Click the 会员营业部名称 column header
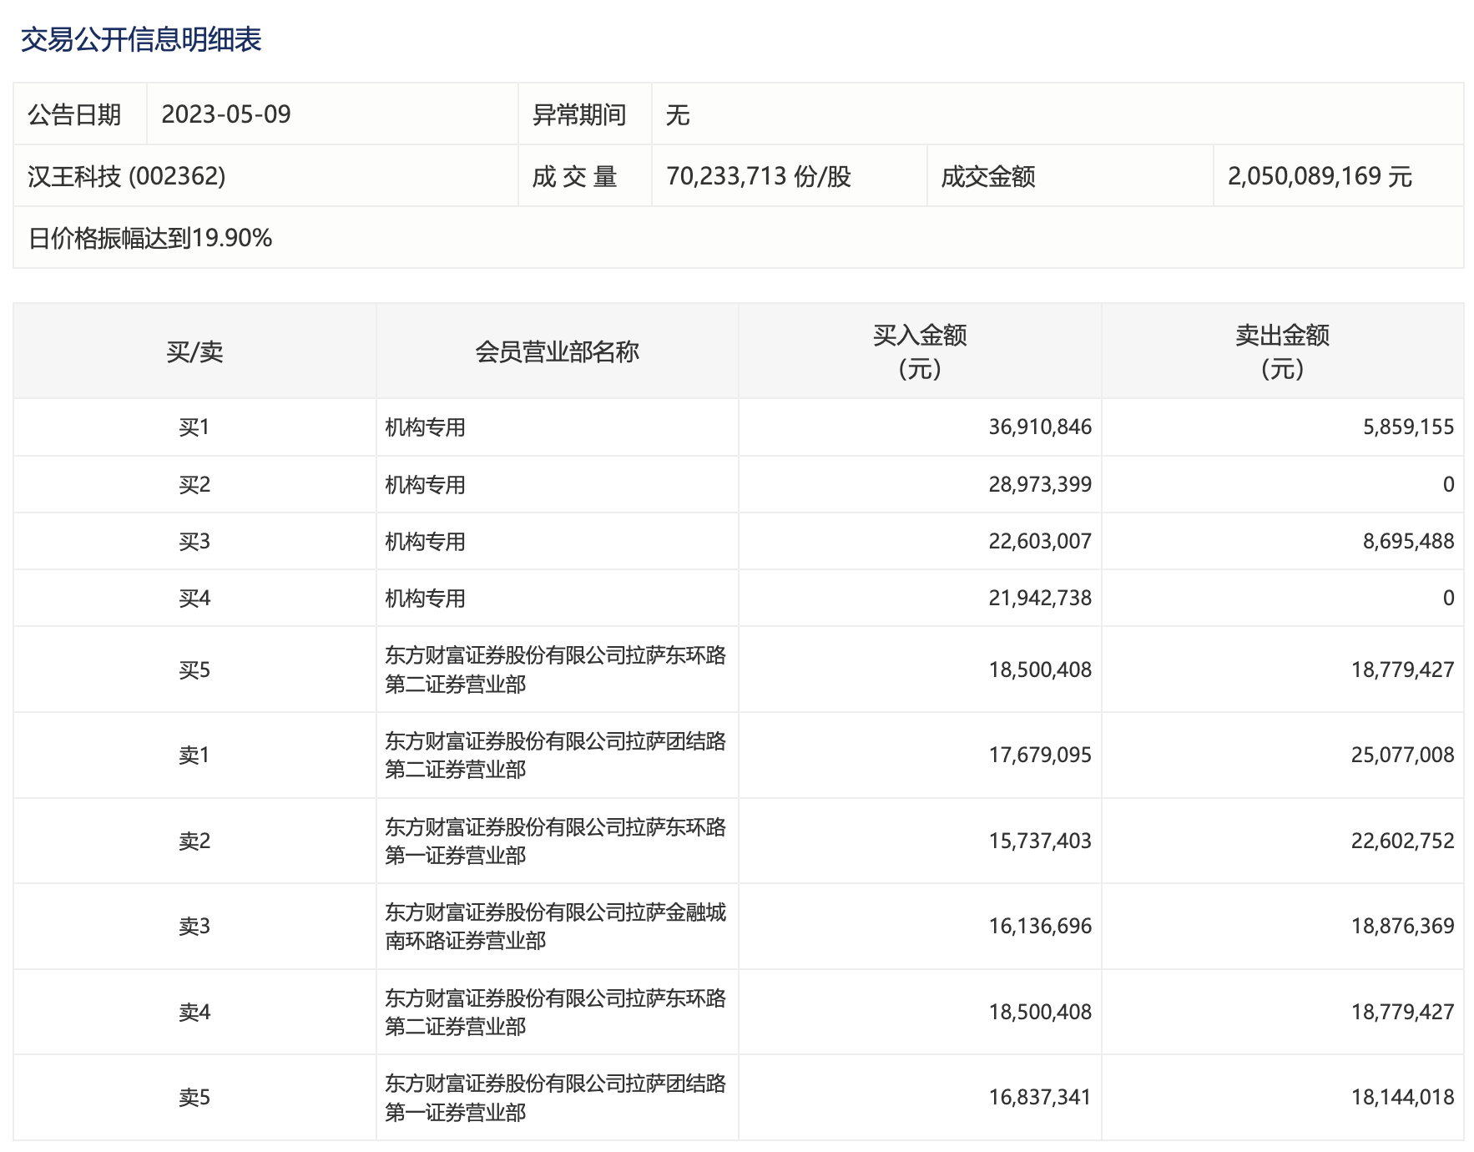The width and height of the screenshot is (1474, 1152). [558, 351]
